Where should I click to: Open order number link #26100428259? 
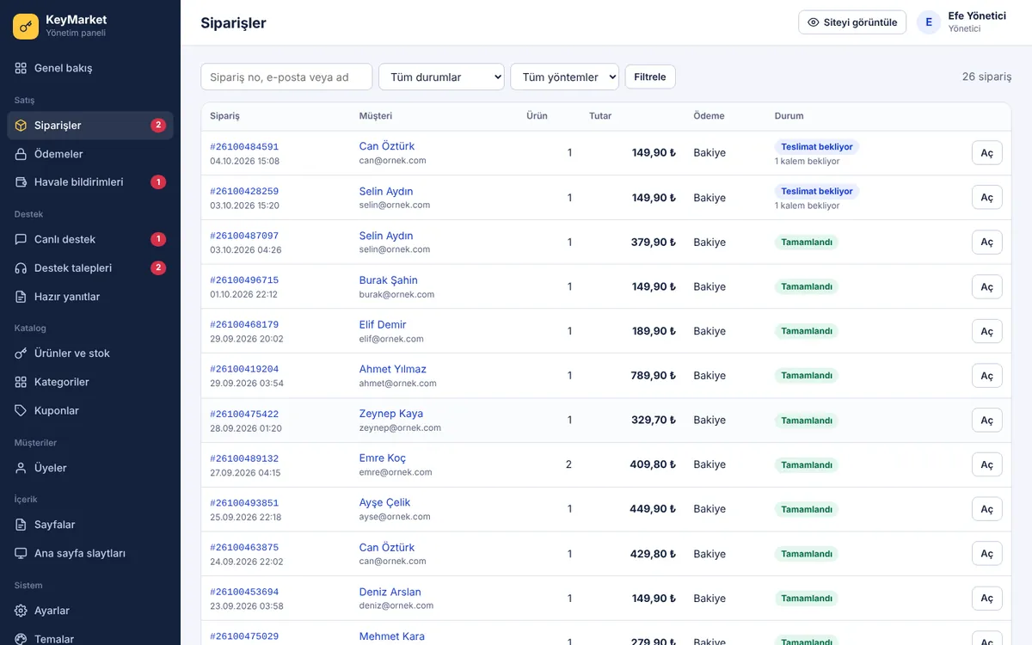tap(244, 191)
